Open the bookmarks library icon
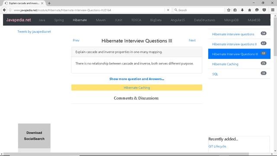Image resolution: width=277 pixels, height=156 pixels. point(235,10)
